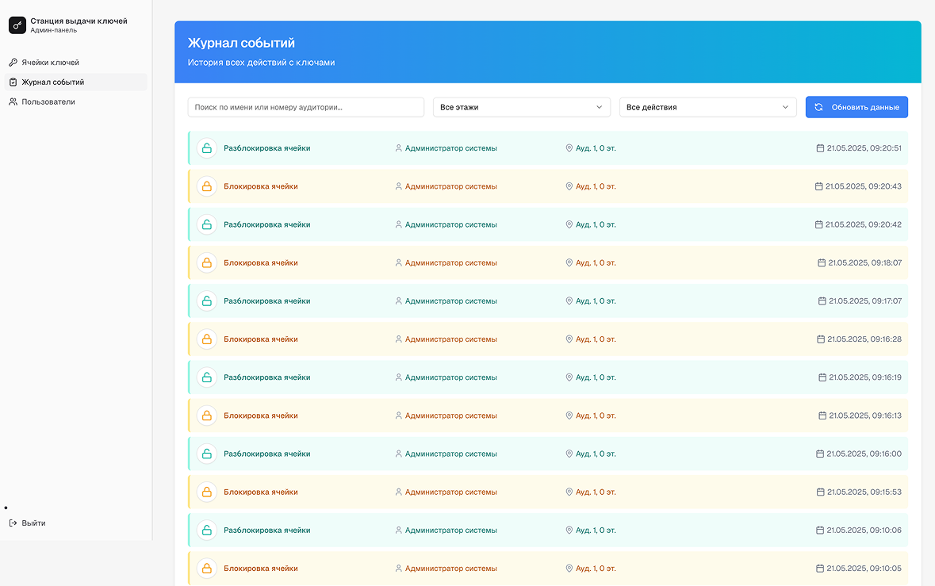Click the refresh arrows icon in the update button

pyautogui.click(x=818, y=107)
